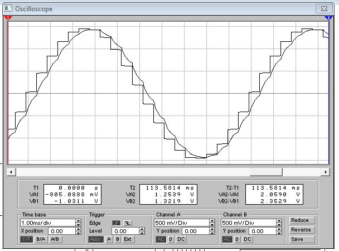
Task: Select 0 coupling for Channel B
Action: [237, 239]
